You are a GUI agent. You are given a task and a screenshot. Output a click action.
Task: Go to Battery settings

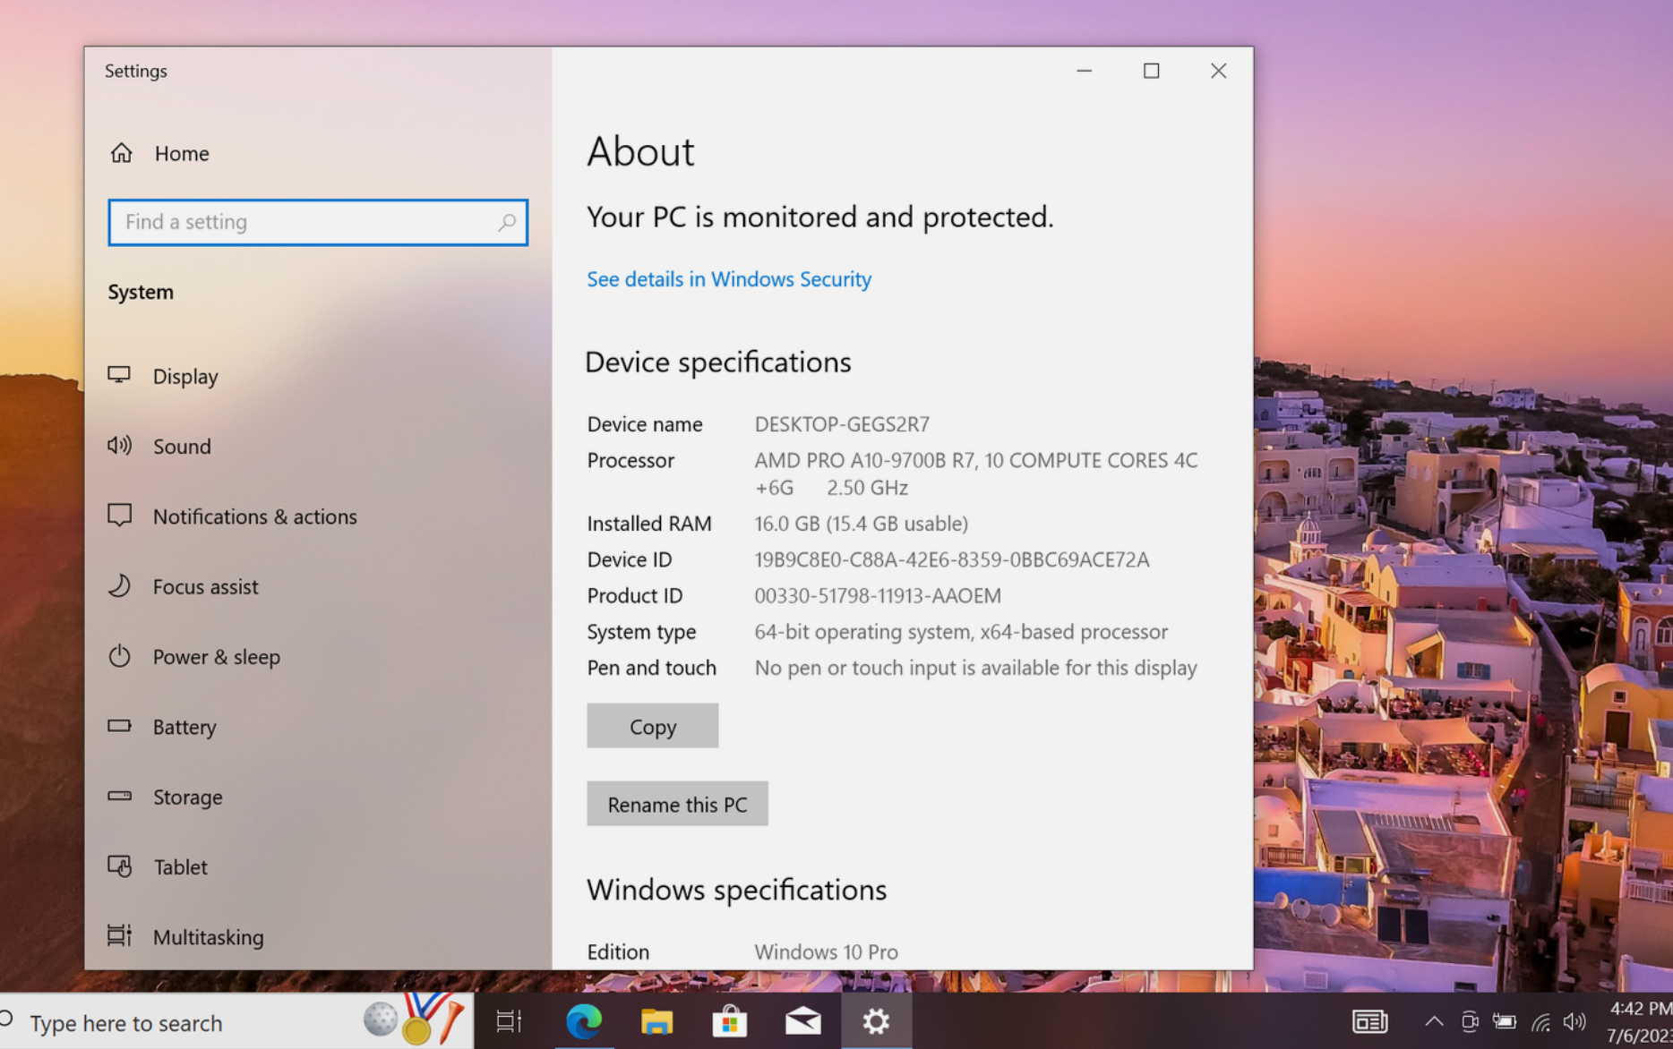tap(184, 727)
